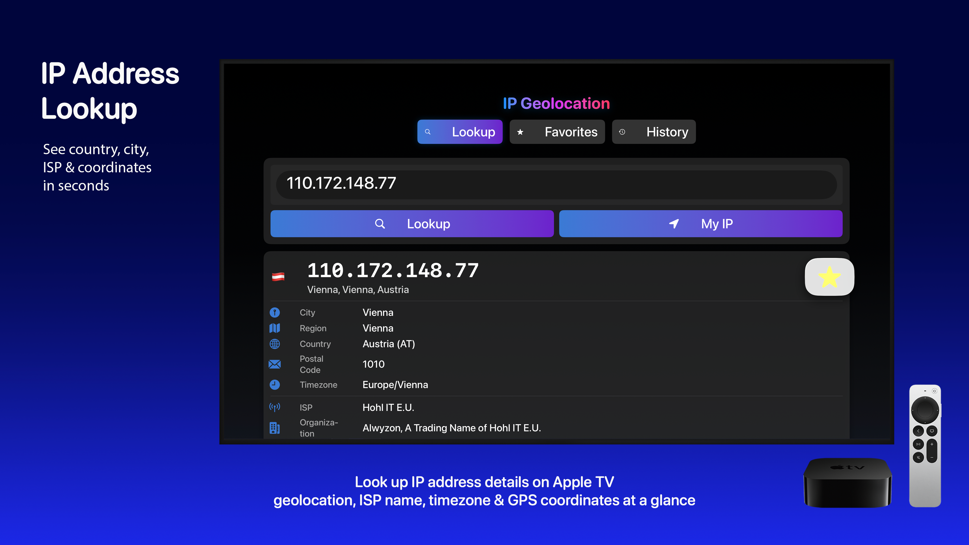Fetch details with the My IP button

[701, 224]
